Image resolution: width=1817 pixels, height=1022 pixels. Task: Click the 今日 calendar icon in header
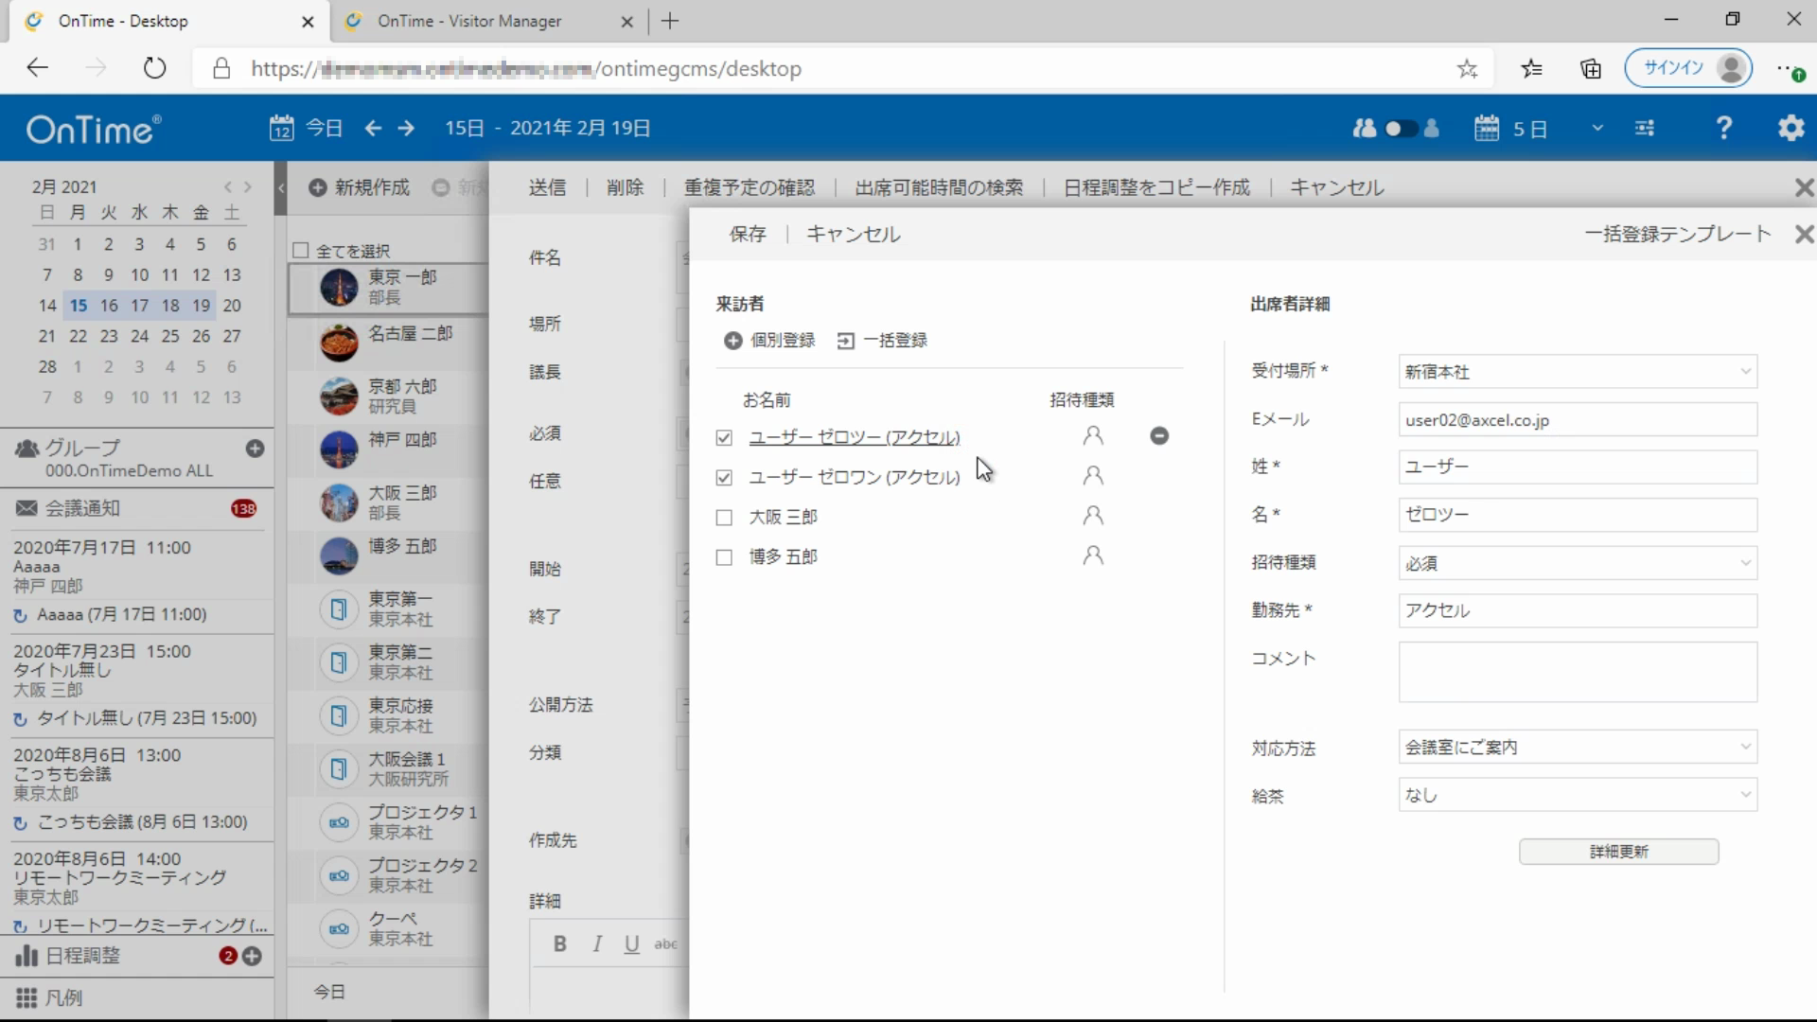[x=281, y=128]
